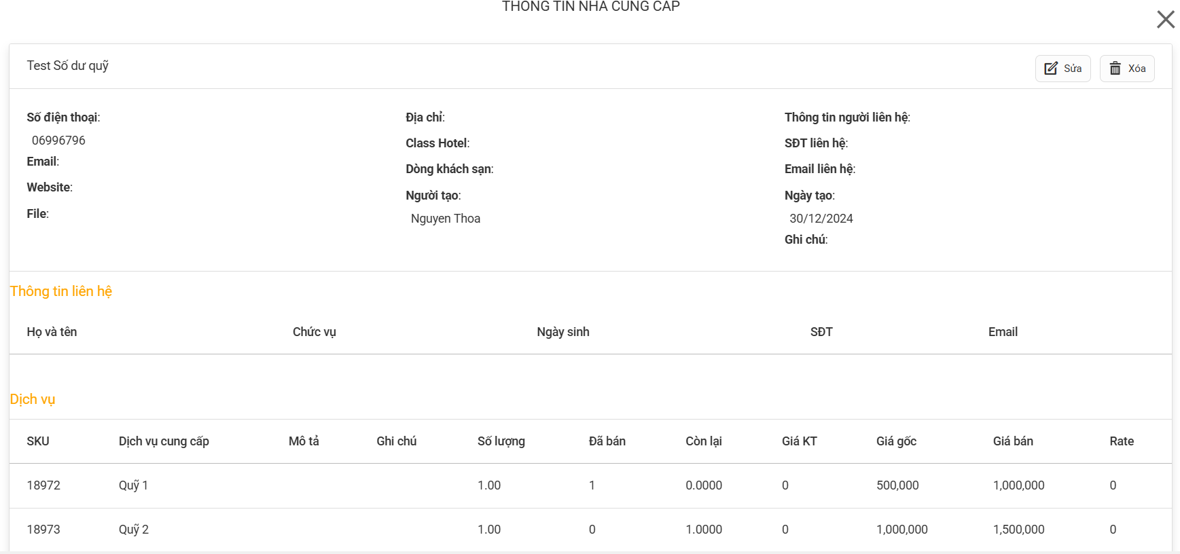Close the supplier info dialog
The image size is (1180, 554).
pos(1166,19)
